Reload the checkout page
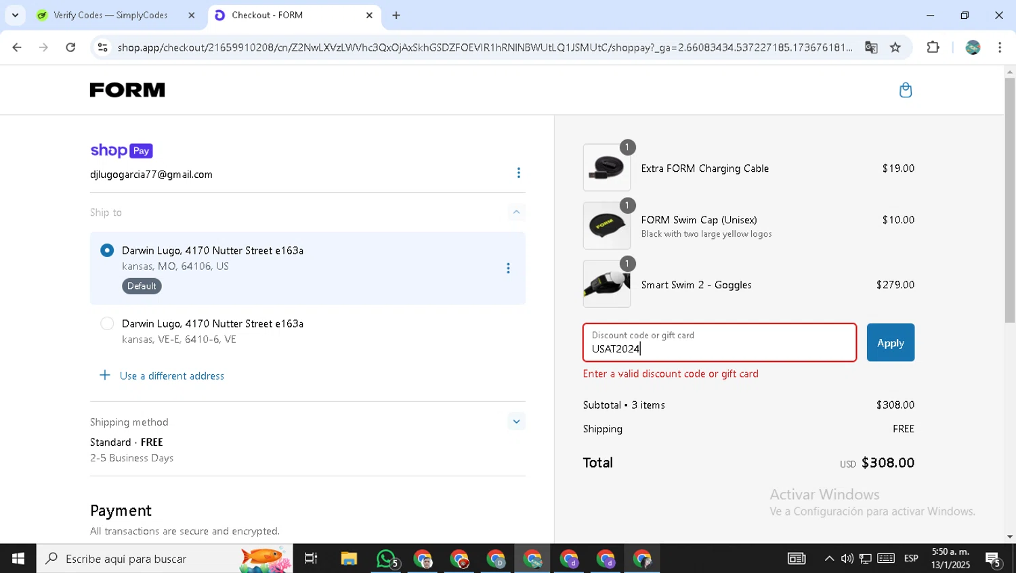 tap(70, 47)
